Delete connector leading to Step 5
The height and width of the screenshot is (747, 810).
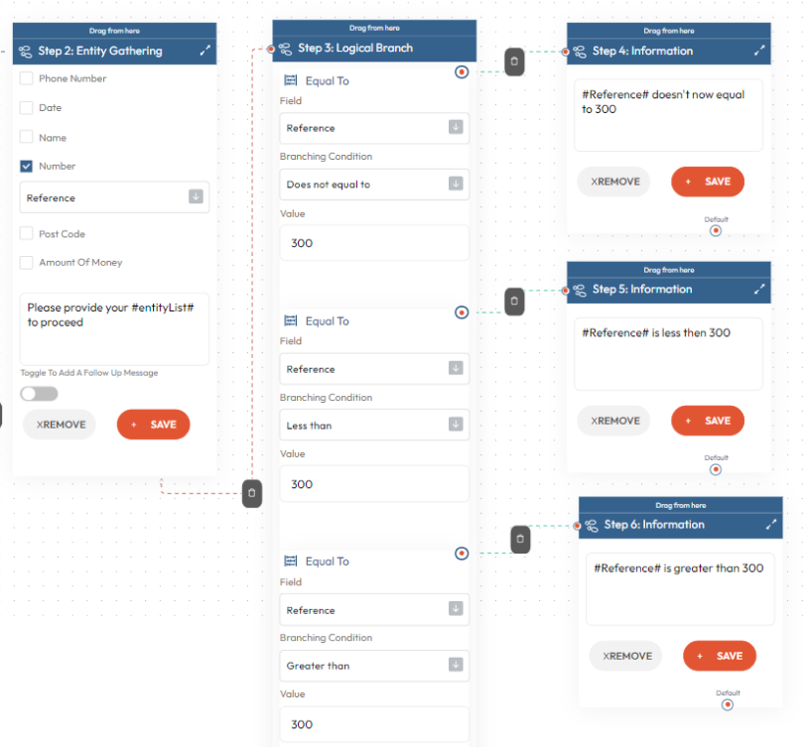(514, 302)
